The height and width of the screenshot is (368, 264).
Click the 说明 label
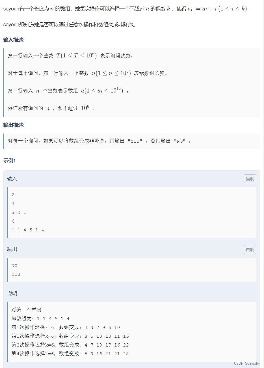(12, 294)
